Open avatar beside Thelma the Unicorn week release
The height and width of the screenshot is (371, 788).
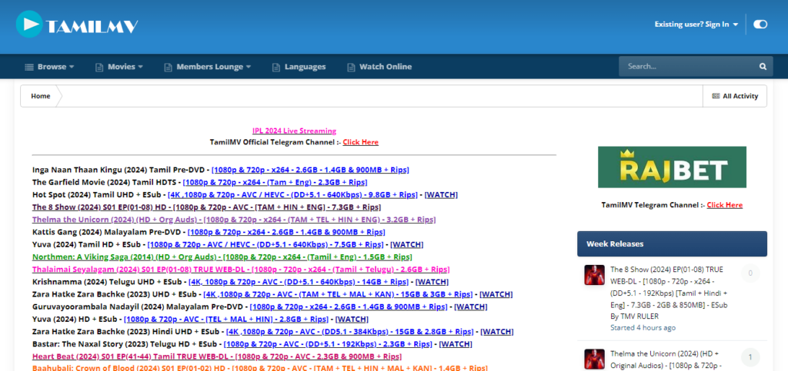click(x=594, y=359)
